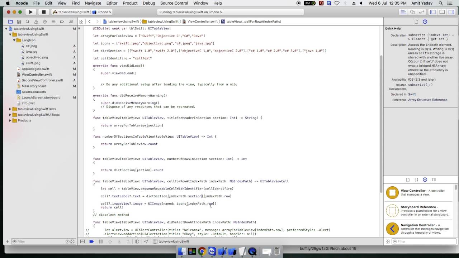Show the File Template library
The image size is (459, 258).
click(408, 180)
